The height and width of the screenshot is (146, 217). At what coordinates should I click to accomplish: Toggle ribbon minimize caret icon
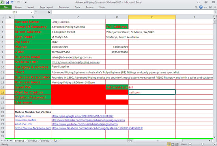tap(196, 7)
